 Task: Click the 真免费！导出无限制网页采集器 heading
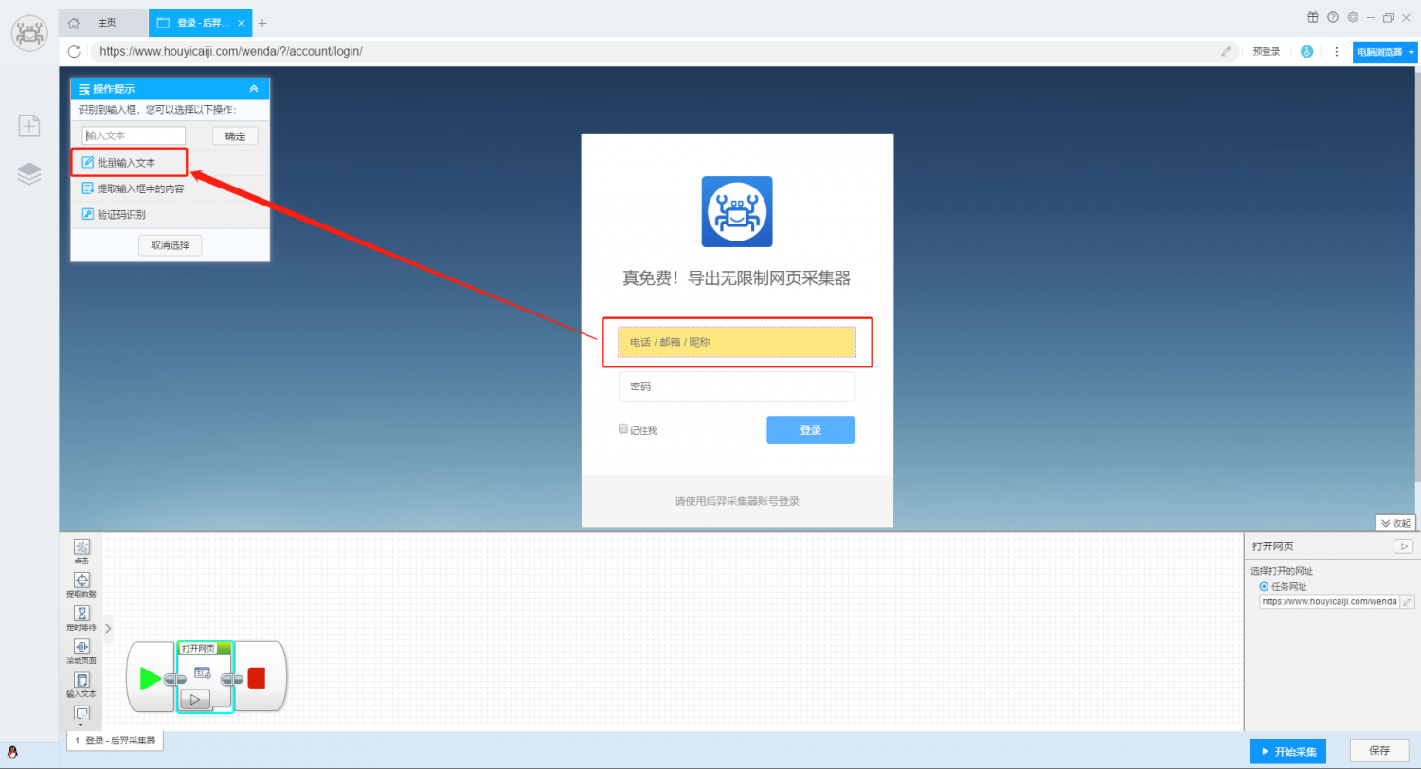[736, 277]
